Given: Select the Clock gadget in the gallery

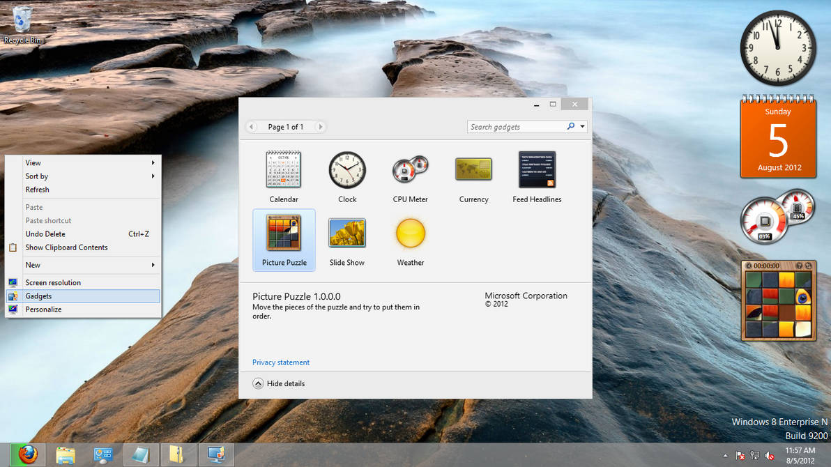Looking at the screenshot, I should click(347, 176).
